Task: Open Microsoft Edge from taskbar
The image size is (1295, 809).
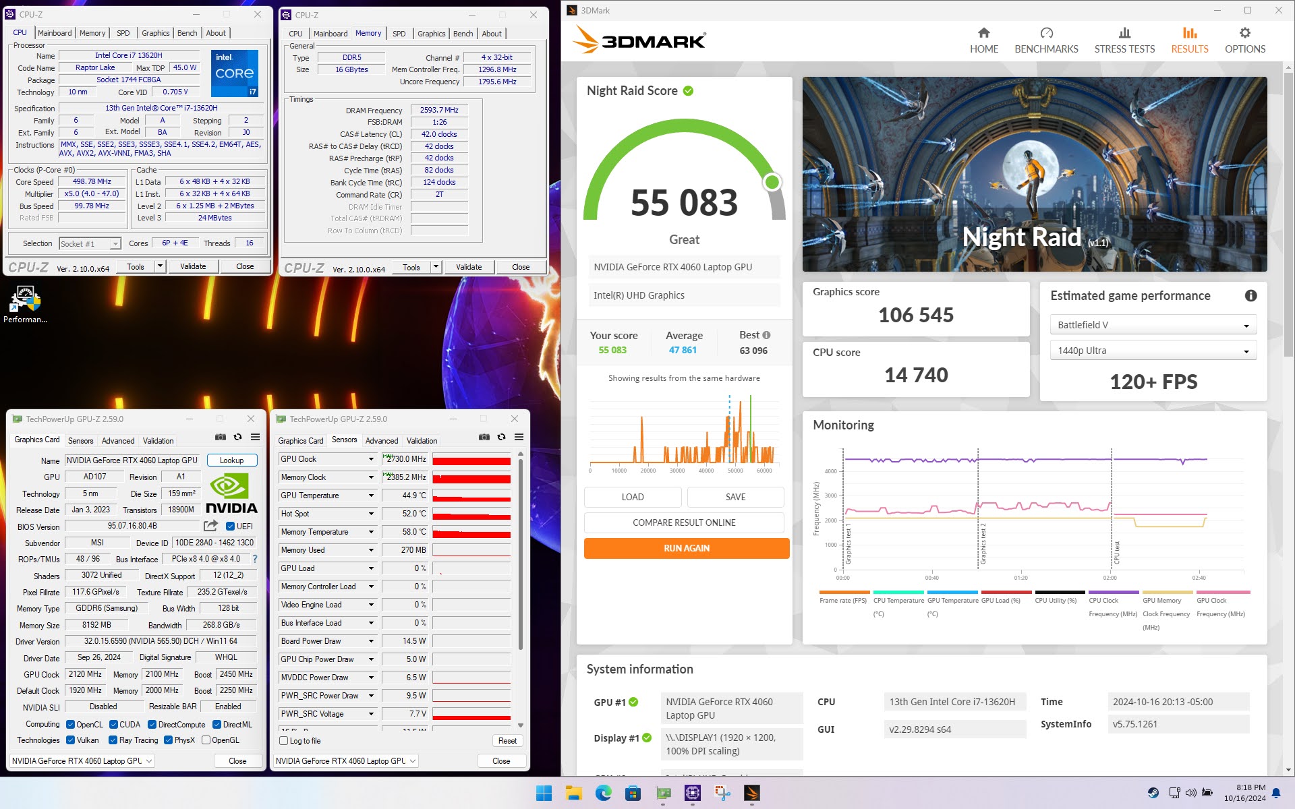Action: click(603, 793)
